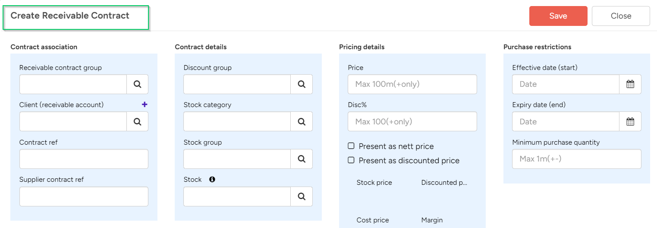657x228 pixels.
Task: Close the contract form
Action: [621, 16]
